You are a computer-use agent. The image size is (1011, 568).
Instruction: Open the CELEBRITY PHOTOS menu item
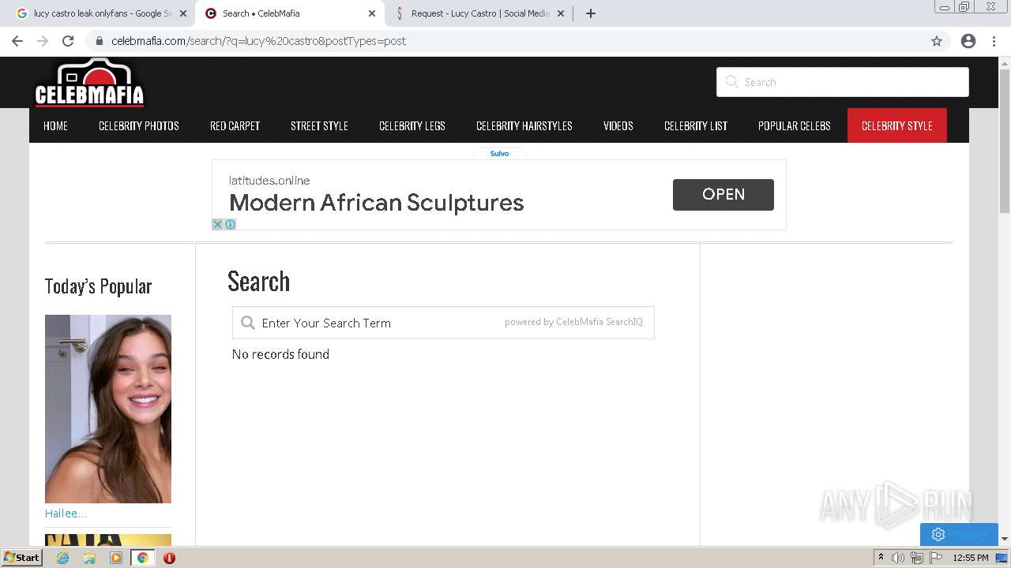[139, 125]
